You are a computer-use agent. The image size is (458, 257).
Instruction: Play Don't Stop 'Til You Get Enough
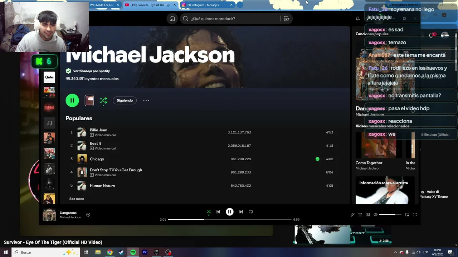116,170
